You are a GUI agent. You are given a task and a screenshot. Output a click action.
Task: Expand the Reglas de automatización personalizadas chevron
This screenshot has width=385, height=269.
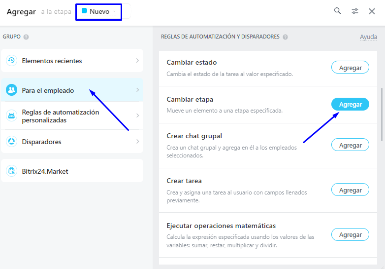point(137,116)
